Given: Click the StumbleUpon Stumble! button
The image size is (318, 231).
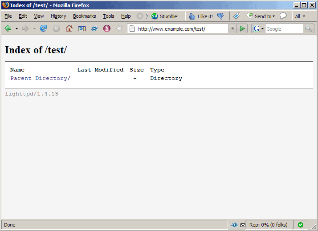Looking at the screenshot, I should click(x=165, y=16).
